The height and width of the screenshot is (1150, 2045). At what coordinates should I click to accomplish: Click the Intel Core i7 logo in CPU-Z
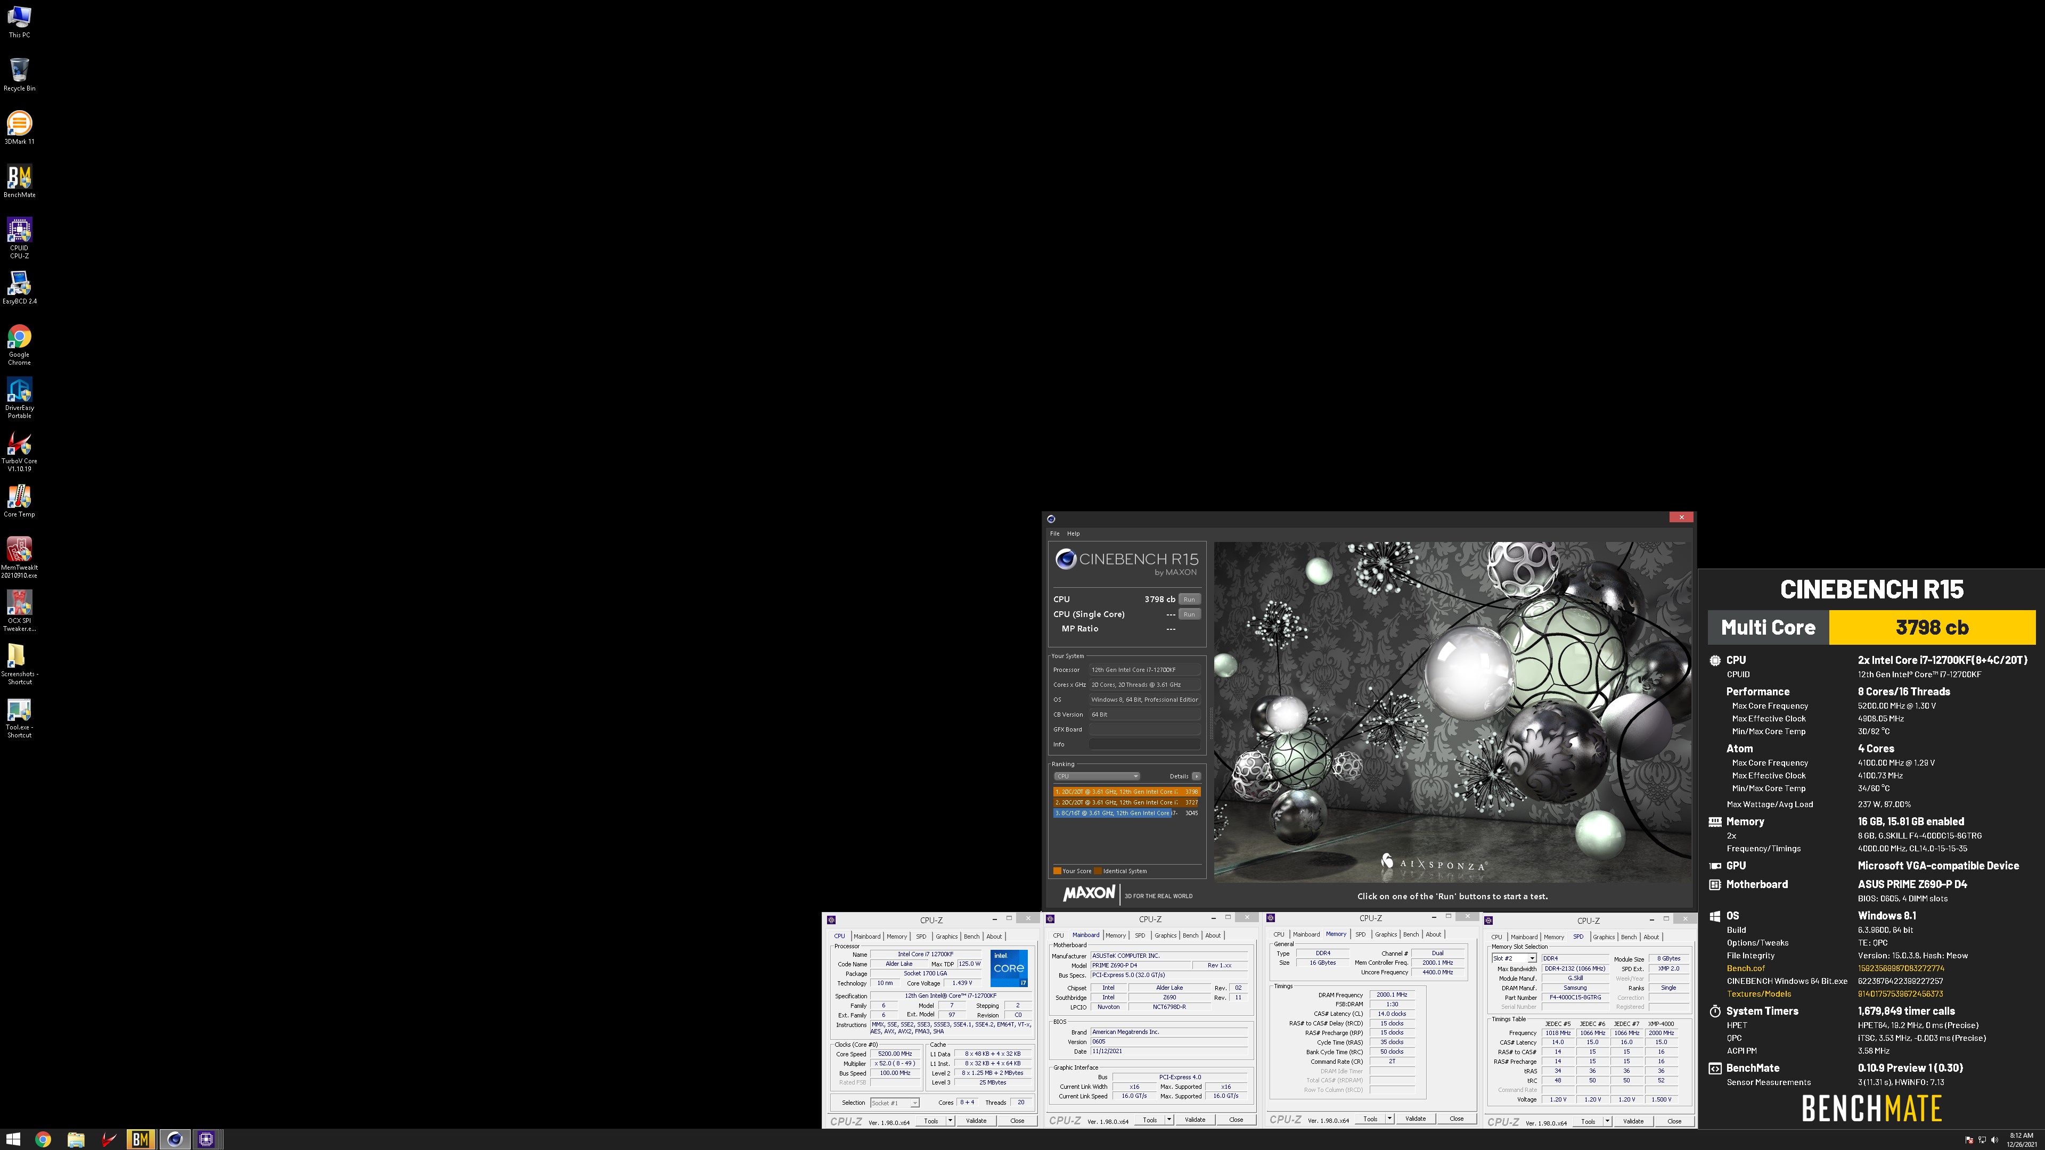[1009, 967]
